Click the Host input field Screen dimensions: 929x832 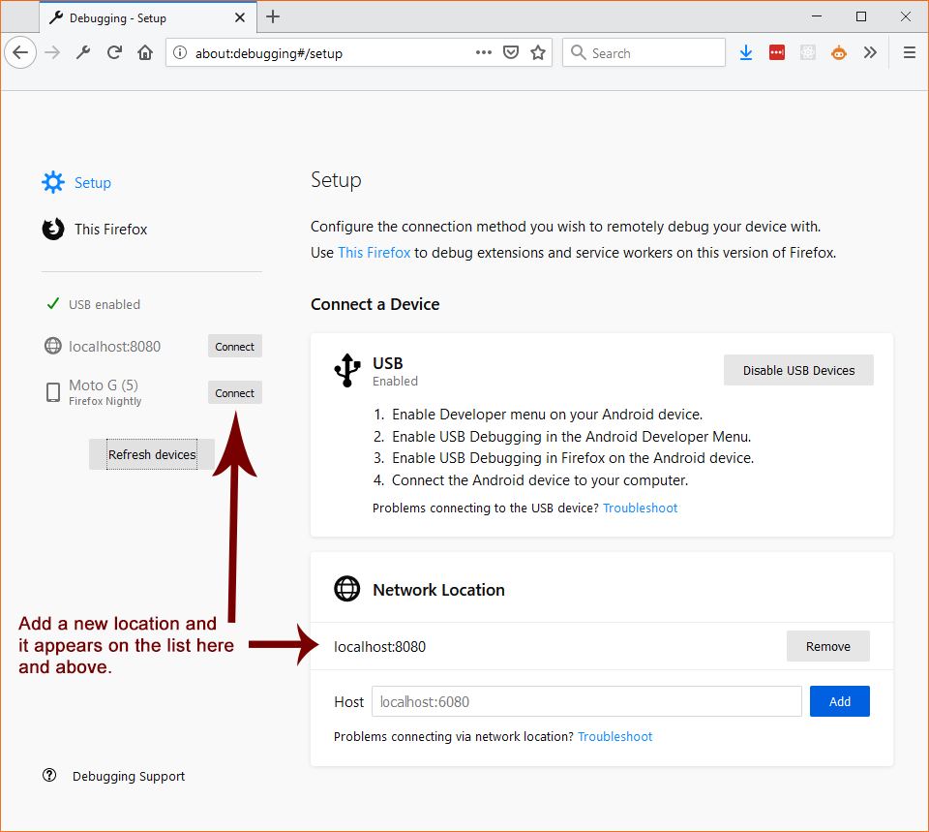pyautogui.click(x=586, y=701)
